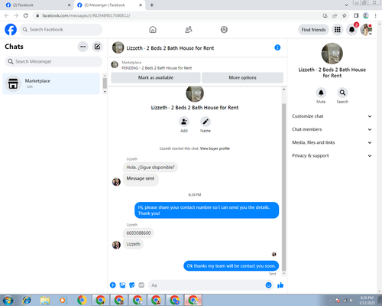382x306 pixels.
Task: Open more actions plus icon in composer
Action: tap(113, 285)
